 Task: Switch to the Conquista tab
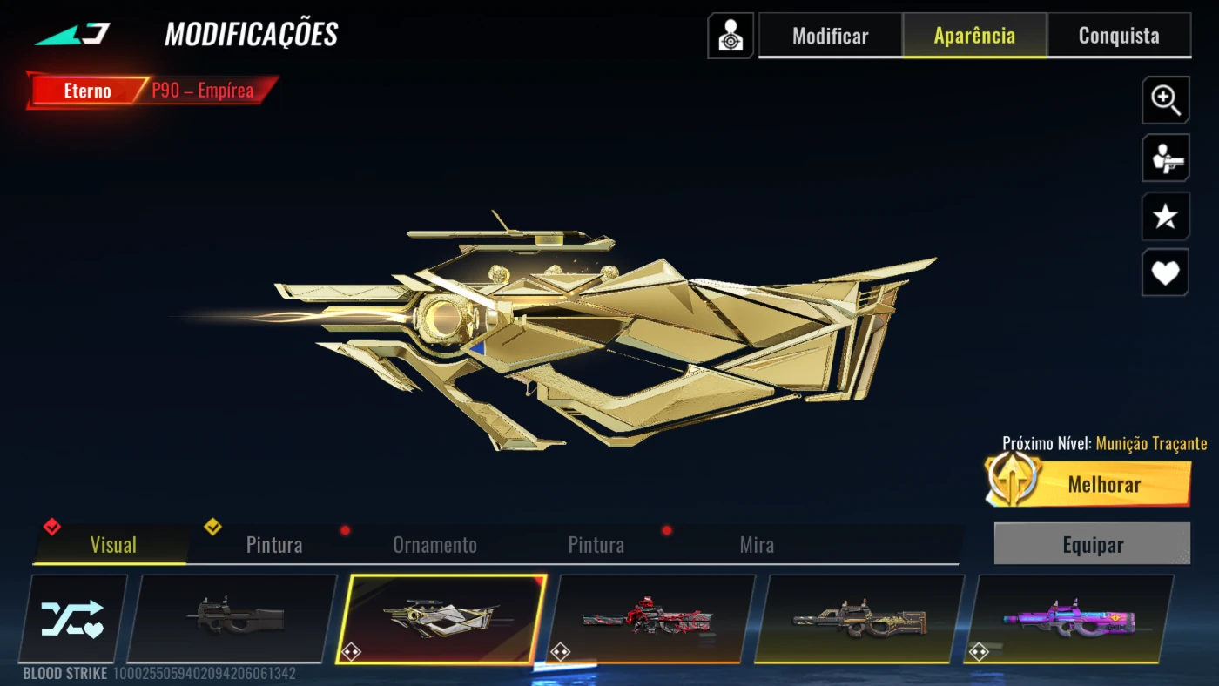click(x=1119, y=36)
